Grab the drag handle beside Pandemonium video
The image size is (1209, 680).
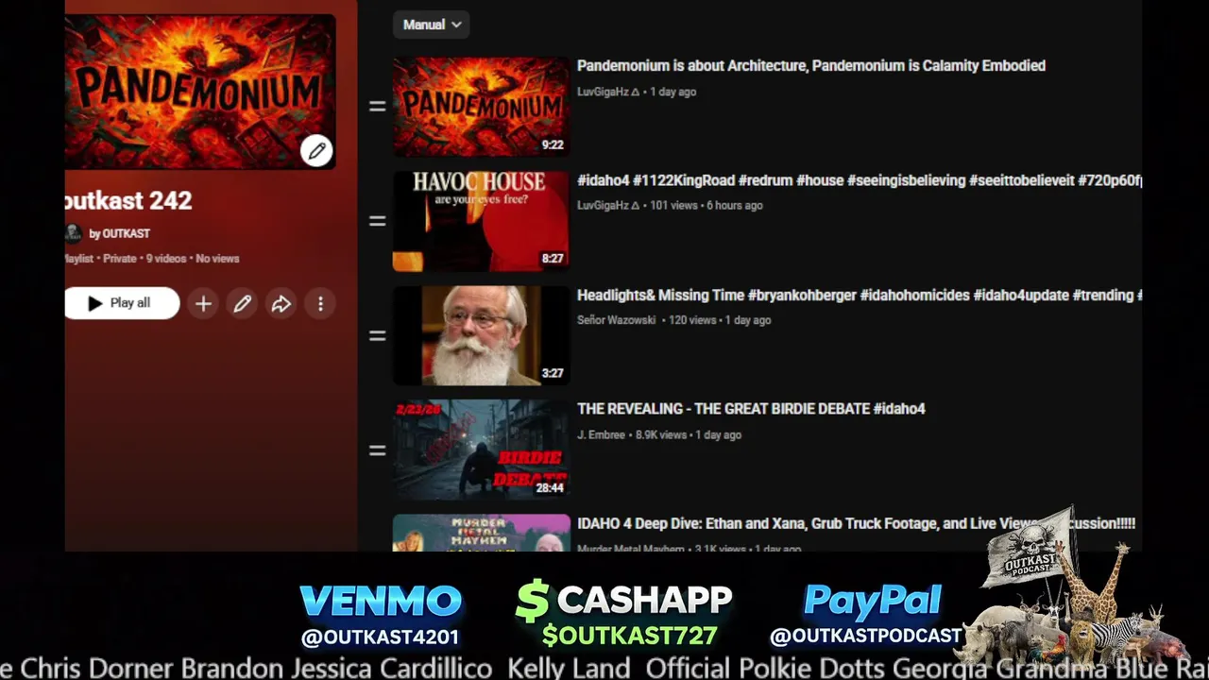coord(377,107)
